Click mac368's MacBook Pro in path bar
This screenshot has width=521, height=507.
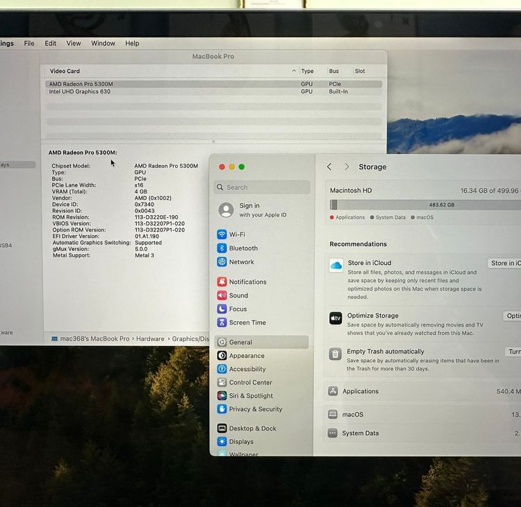pyautogui.click(x=94, y=338)
